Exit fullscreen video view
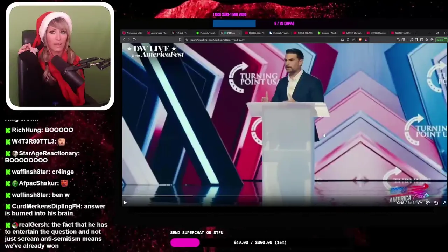448x252 pixels. pos(444,203)
